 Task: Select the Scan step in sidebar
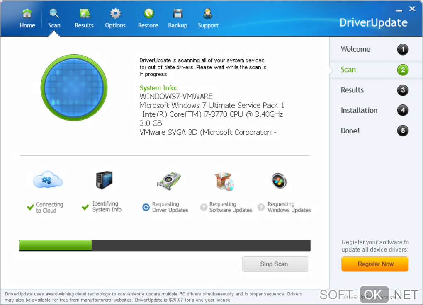point(348,70)
